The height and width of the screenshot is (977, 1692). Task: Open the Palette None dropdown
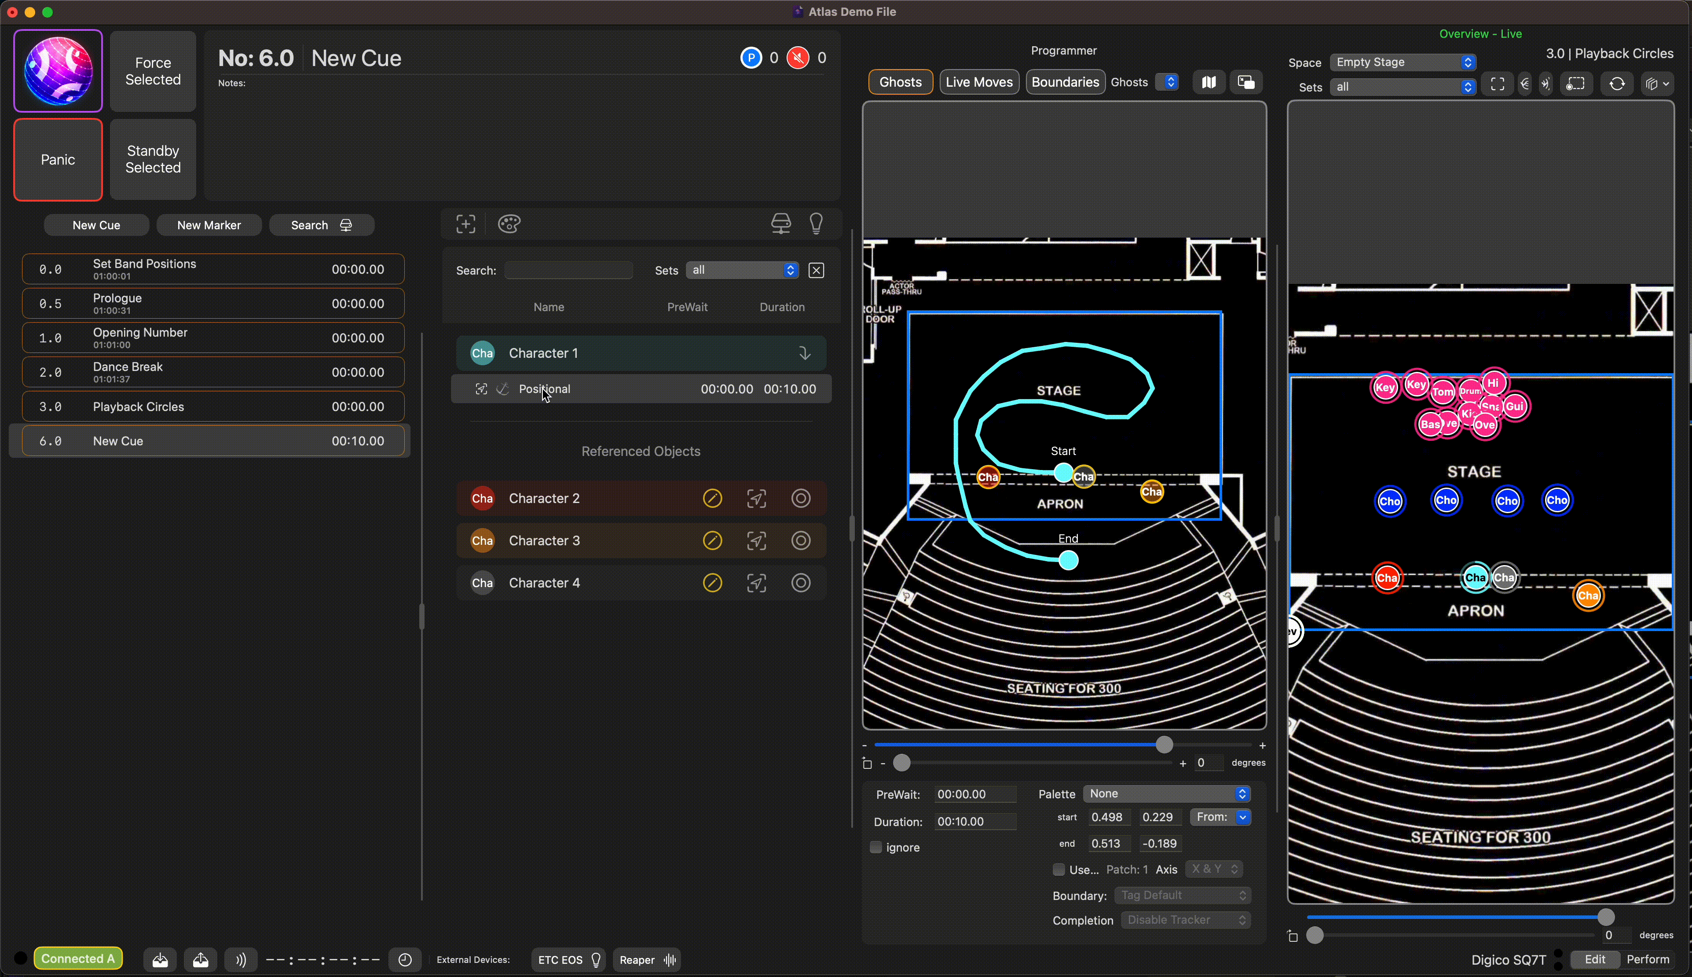tap(1167, 794)
